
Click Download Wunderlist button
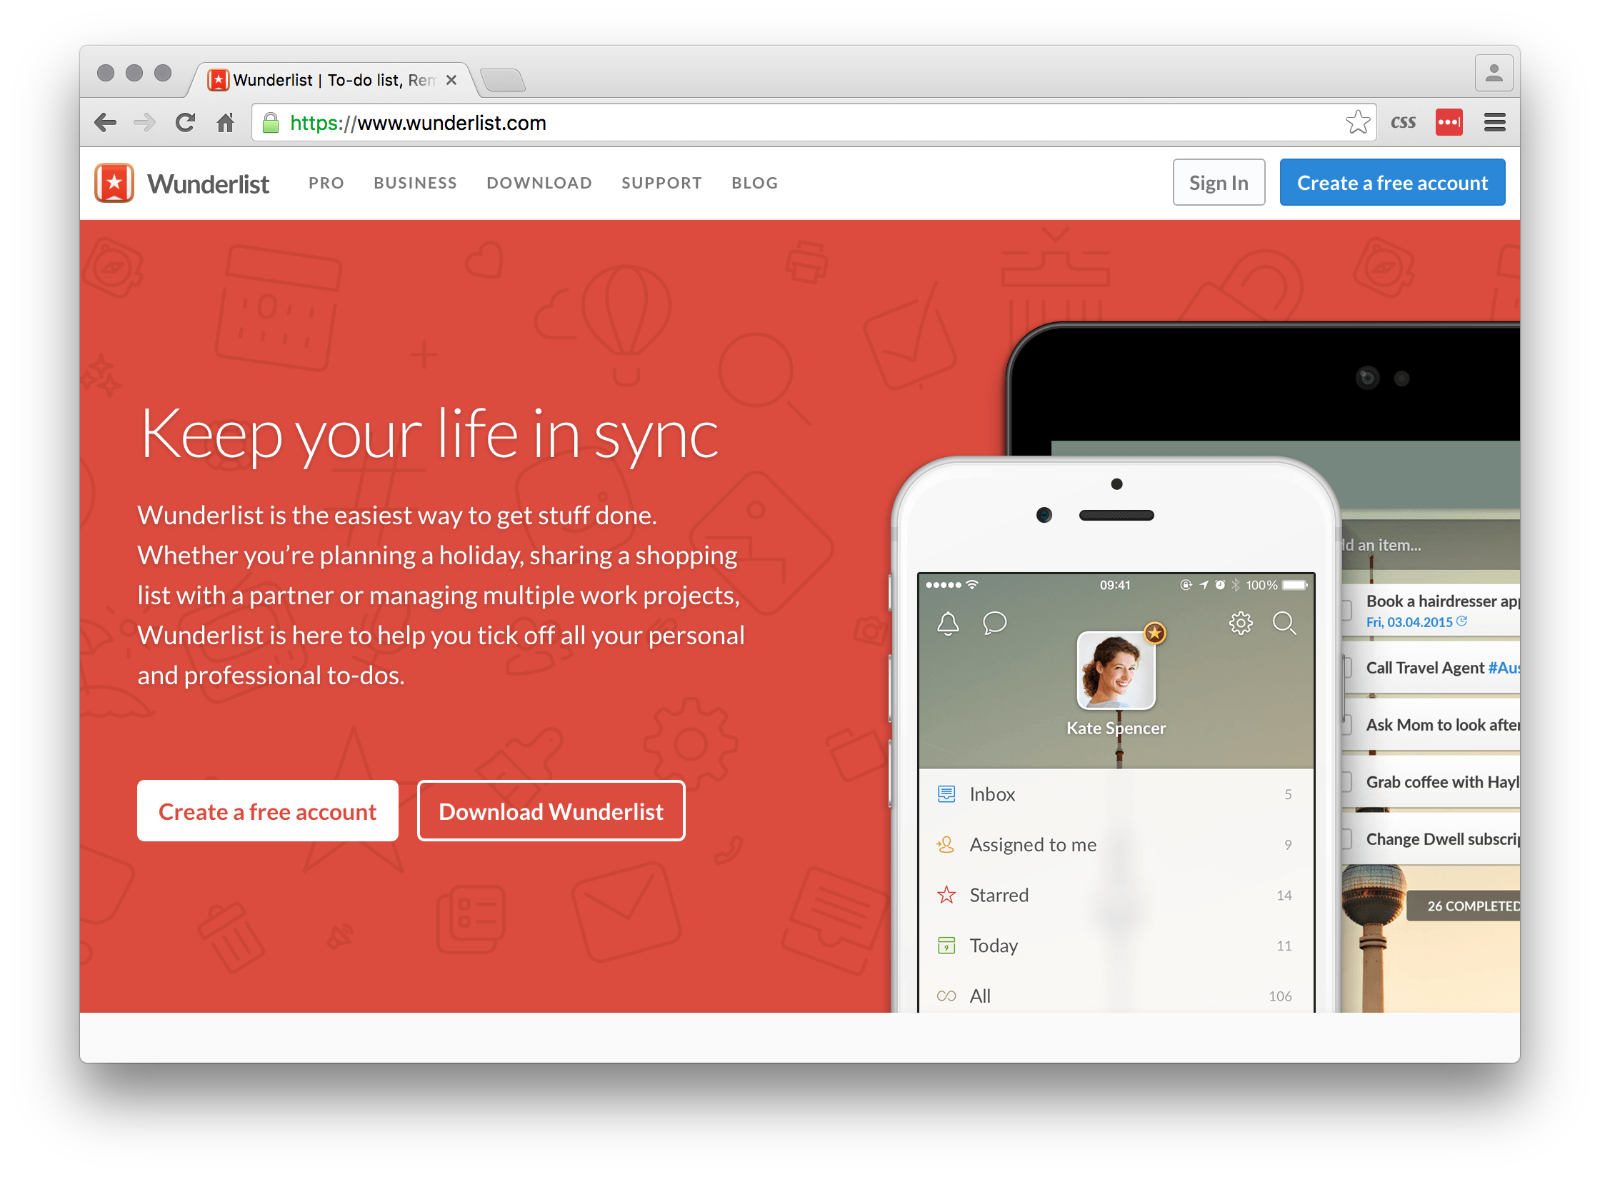pos(551,811)
